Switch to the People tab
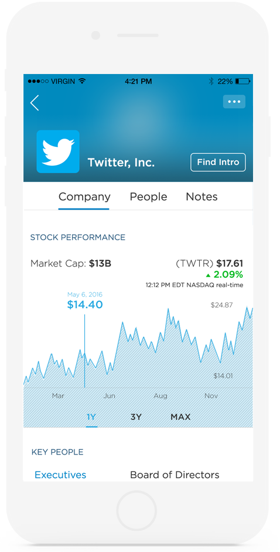This screenshot has width=280, height=552. [148, 197]
